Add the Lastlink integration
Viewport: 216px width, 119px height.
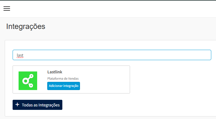pyautogui.click(x=64, y=86)
